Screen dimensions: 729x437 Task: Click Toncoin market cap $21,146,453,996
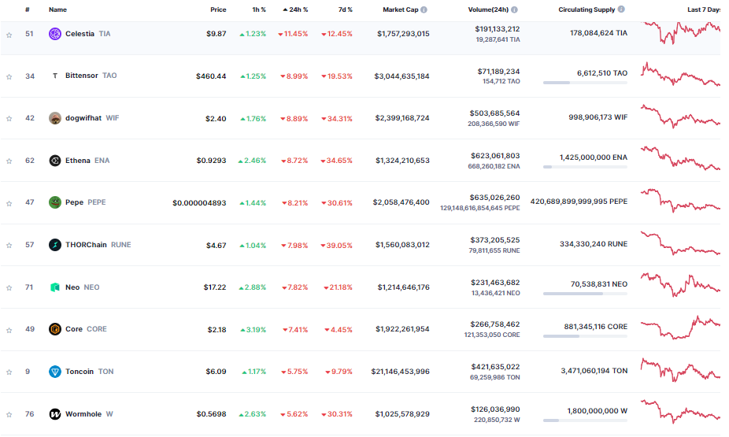400,372
